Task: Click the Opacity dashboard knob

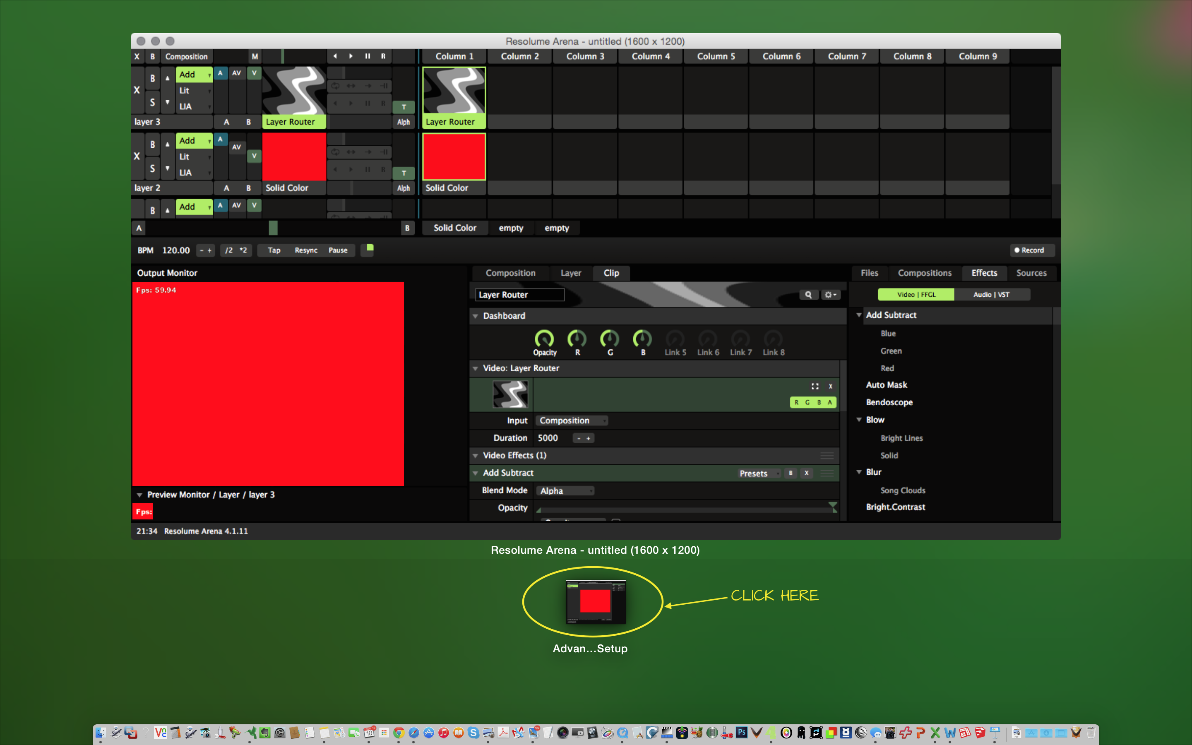Action: tap(544, 339)
